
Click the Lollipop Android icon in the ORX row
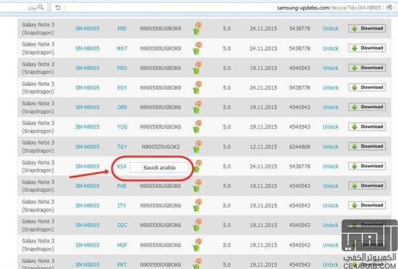(197, 107)
